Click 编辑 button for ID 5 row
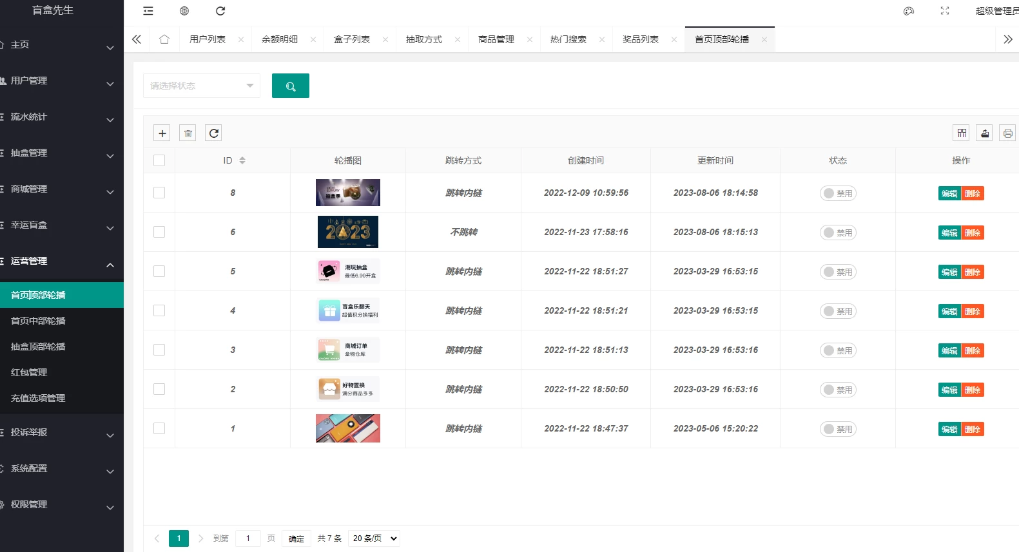1019x552 pixels. click(949, 272)
